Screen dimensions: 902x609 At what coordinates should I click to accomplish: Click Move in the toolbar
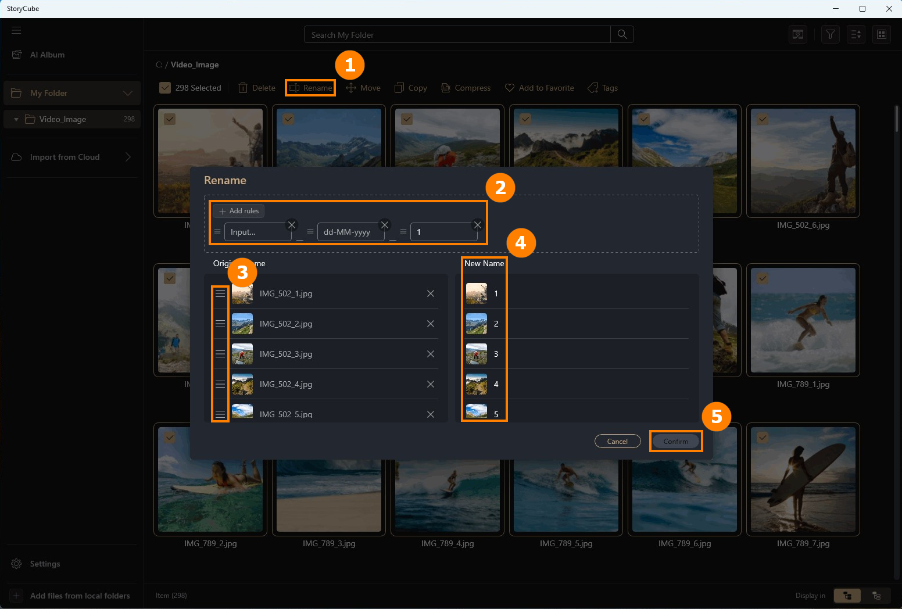click(x=363, y=88)
